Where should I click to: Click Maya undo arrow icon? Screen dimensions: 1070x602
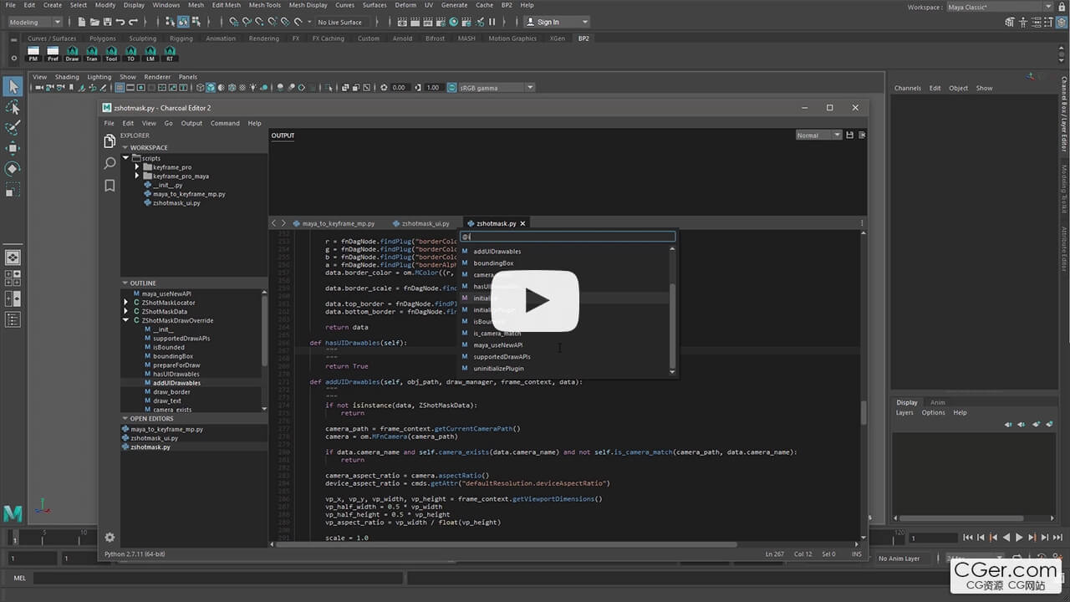120,22
